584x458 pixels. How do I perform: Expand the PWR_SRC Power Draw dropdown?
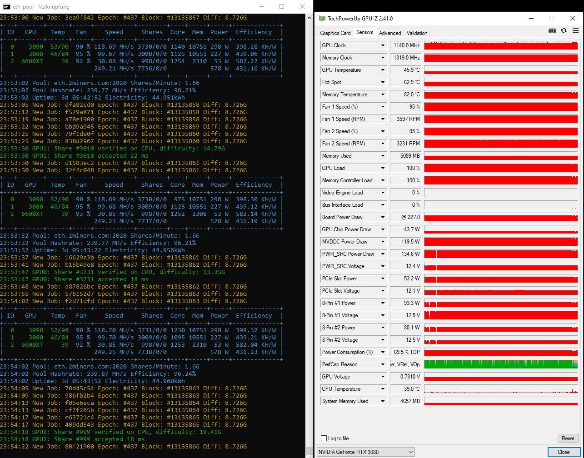pos(383,254)
